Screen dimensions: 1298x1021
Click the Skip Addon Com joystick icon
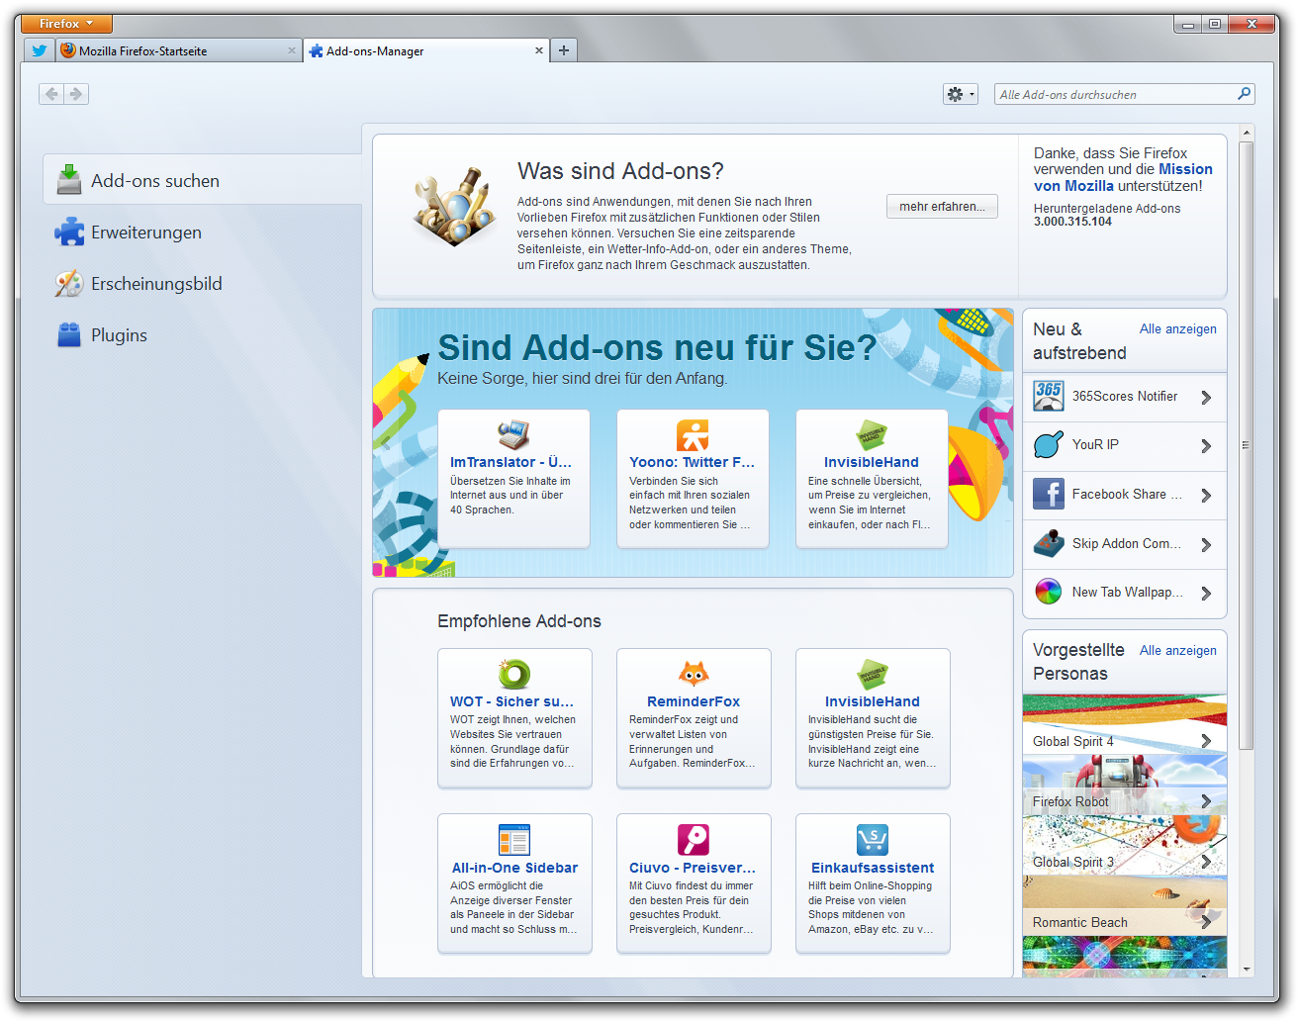[1049, 543]
